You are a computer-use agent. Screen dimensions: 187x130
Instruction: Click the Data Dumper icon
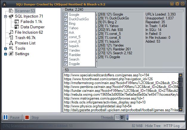click(x=17, y=27)
